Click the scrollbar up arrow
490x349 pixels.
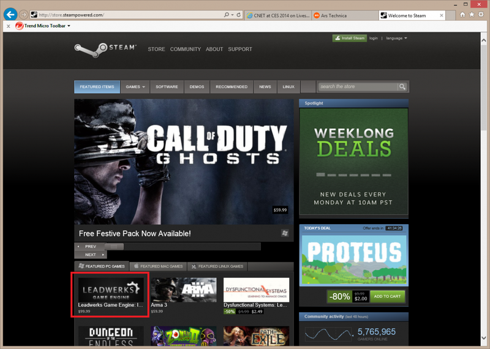(x=483, y=40)
